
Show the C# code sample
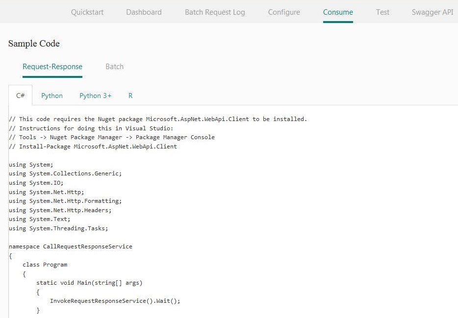pyautogui.click(x=21, y=96)
